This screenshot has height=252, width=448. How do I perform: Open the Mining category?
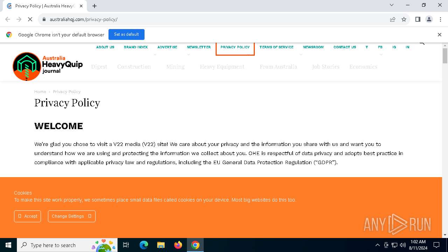[x=175, y=66]
